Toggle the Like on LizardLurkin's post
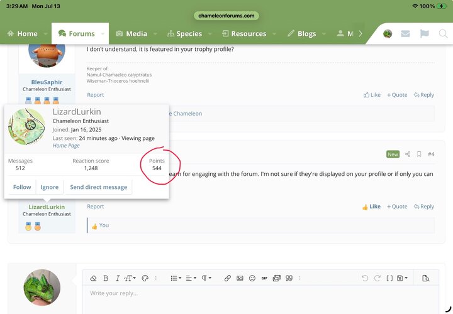 coord(371,207)
